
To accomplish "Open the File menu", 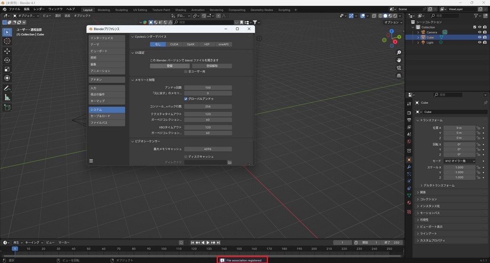I will 14,9.
